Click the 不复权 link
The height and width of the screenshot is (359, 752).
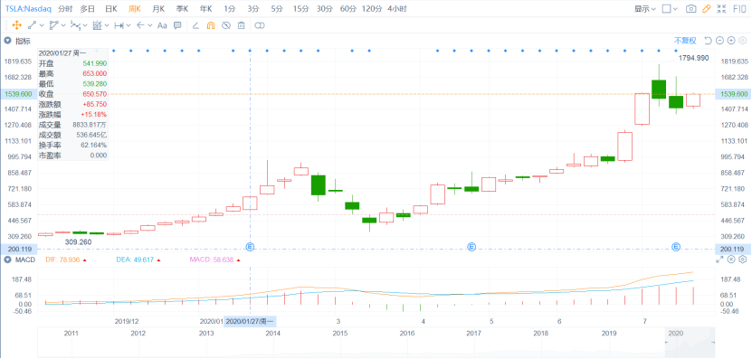coord(685,41)
